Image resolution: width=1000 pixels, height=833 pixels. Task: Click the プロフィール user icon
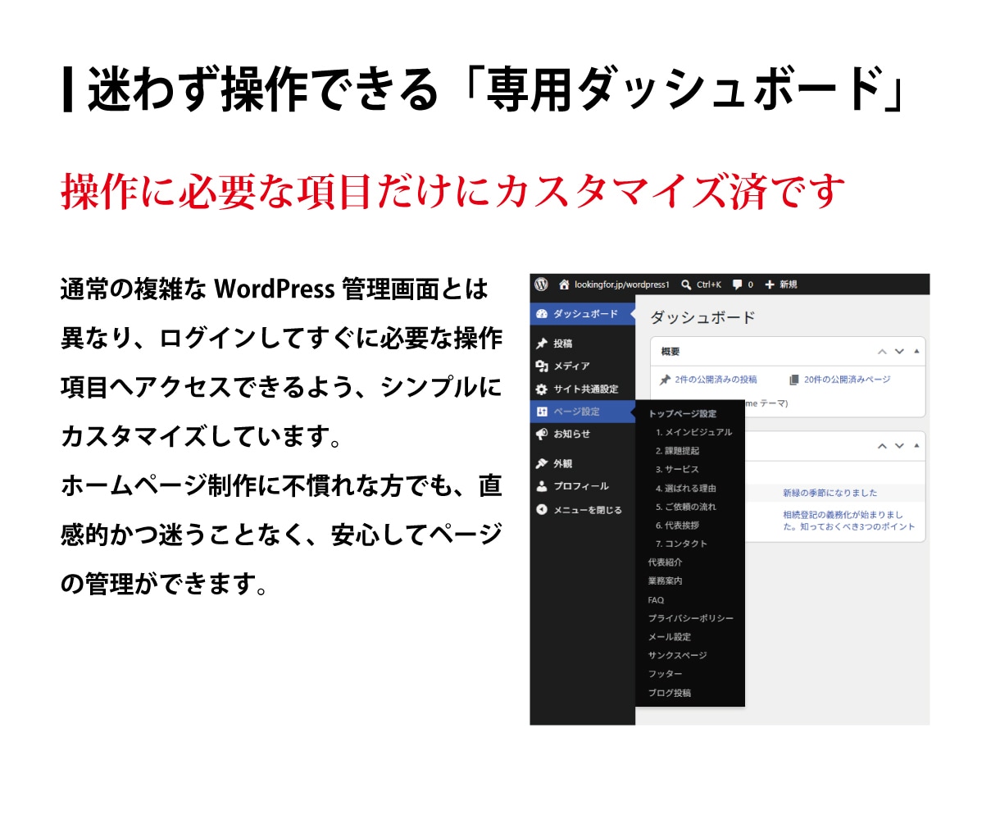pyautogui.click(x=542, y=486)
